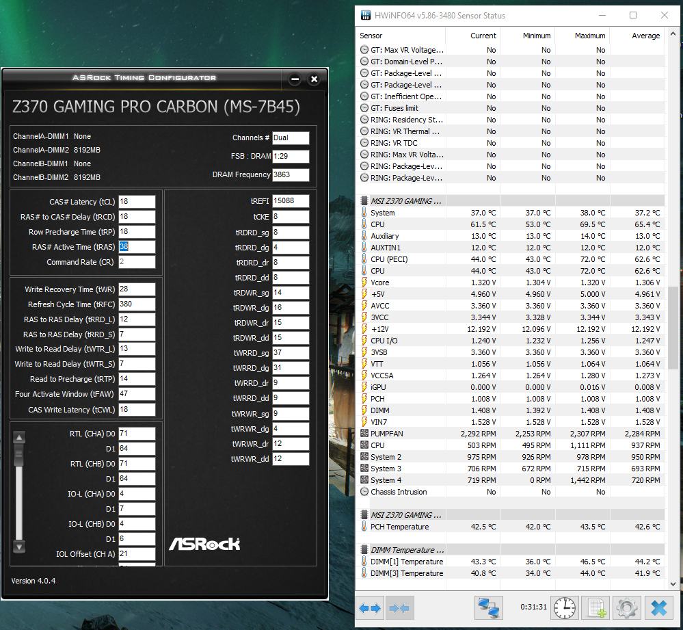Click the DRAM Frequency field
Viewport: 683px width, 630px height.
(291, 174)
